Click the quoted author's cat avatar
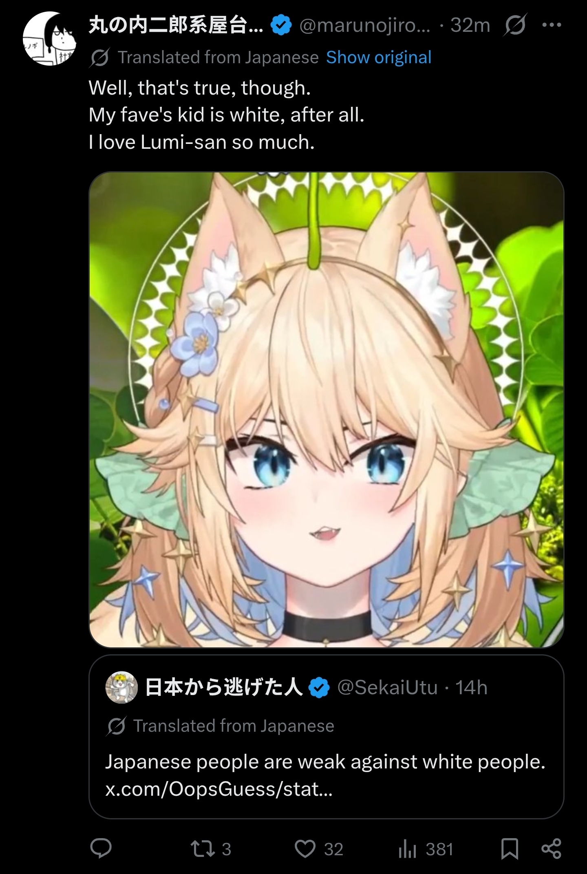Screen dimensions: 587x874 (121, 687)
